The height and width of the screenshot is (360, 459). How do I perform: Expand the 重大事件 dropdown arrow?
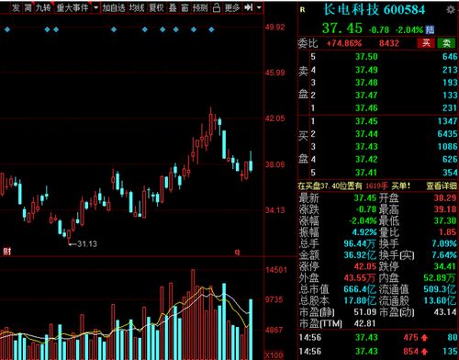(x=95, y=7)
